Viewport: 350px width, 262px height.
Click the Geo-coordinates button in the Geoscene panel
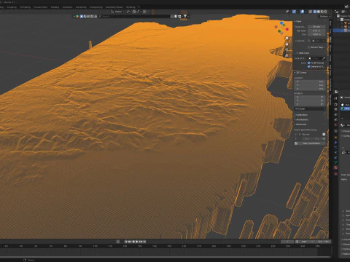(x=311, y=143)
